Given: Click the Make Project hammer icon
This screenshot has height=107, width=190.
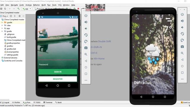Looking at the screenshot, I should coord(18,9).
